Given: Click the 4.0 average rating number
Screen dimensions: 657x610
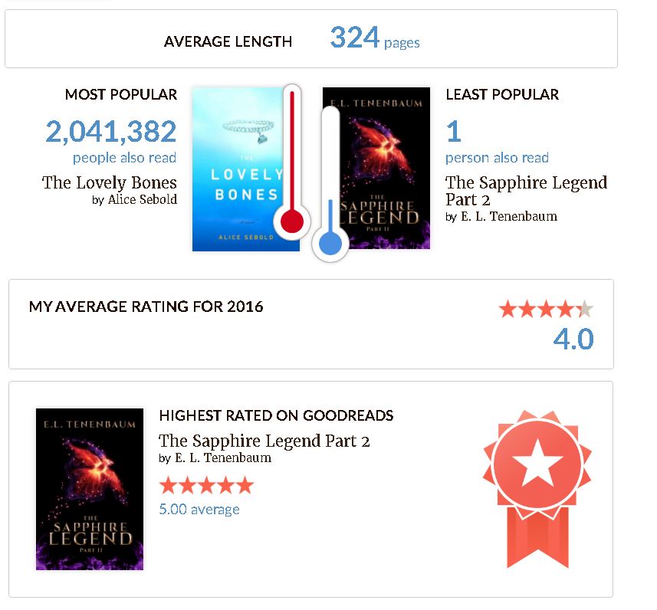Looking at the screenshot, I should point(573,339).
